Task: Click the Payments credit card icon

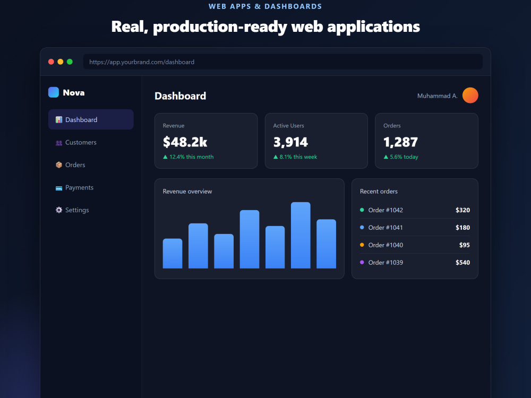Action: (x=59, y=188)
